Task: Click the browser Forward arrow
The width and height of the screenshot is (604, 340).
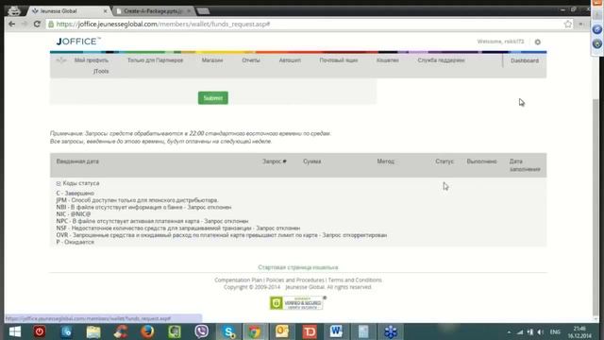Action: pos(25,24)
